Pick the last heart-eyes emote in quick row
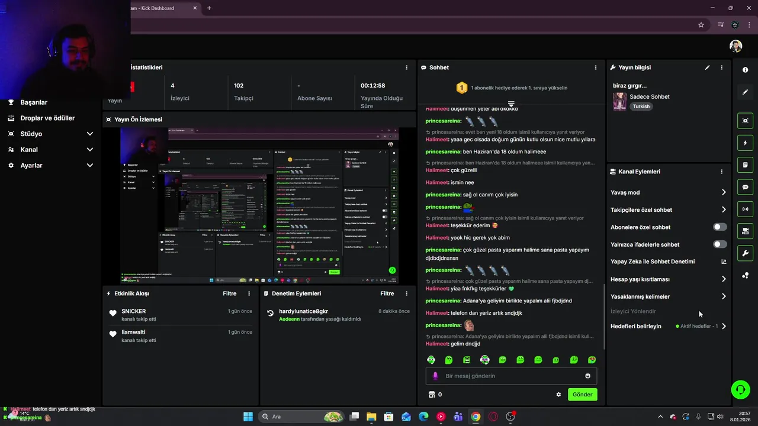Screen dimensions: 758x426 (x=592, y=360)
